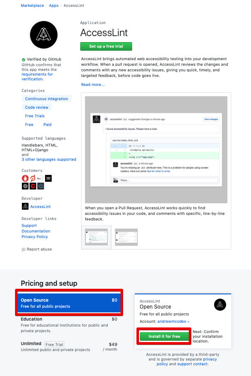The height and width of the screenshot is (376, 251).
Task: Open the Privacy Policy developer link
Action: pyautogui.click(x=35, y=236)
